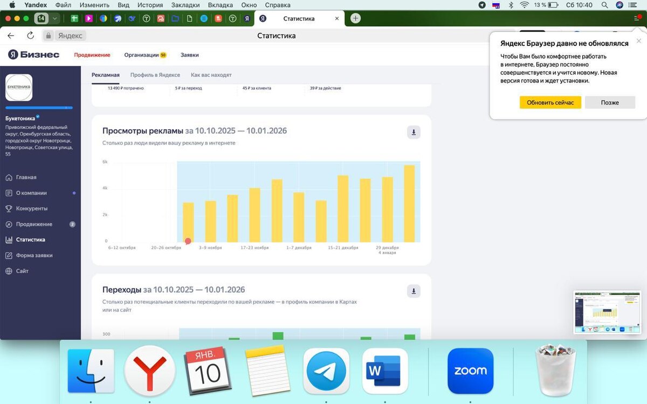Open the browser menu with red dot

point(638,18)
